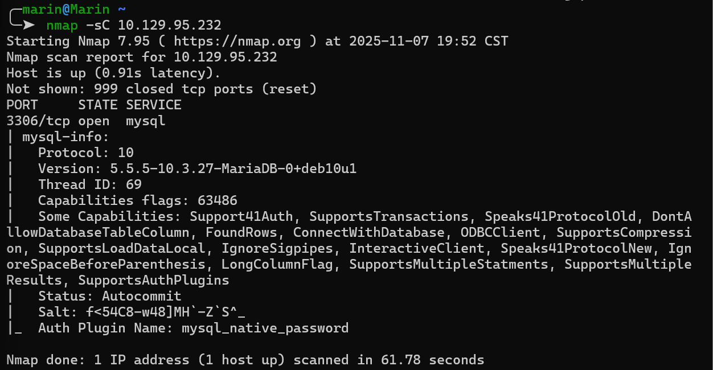Click the PORT column header
This screenshot has width=713, height=370.
(x=22, y=105)
